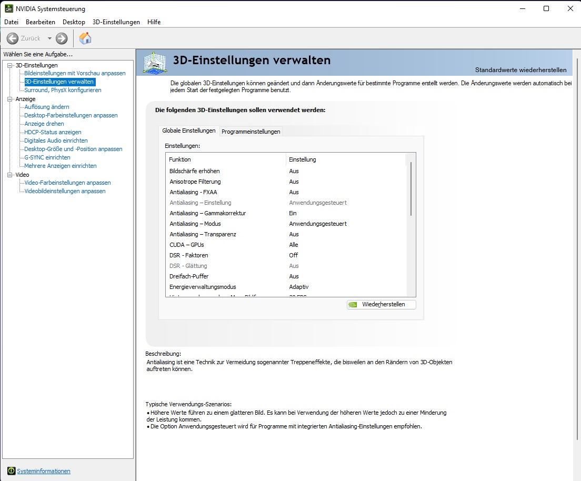
Task: Collapse the 3D-Einstellungen tree node
Action: [x=10, y=65]
